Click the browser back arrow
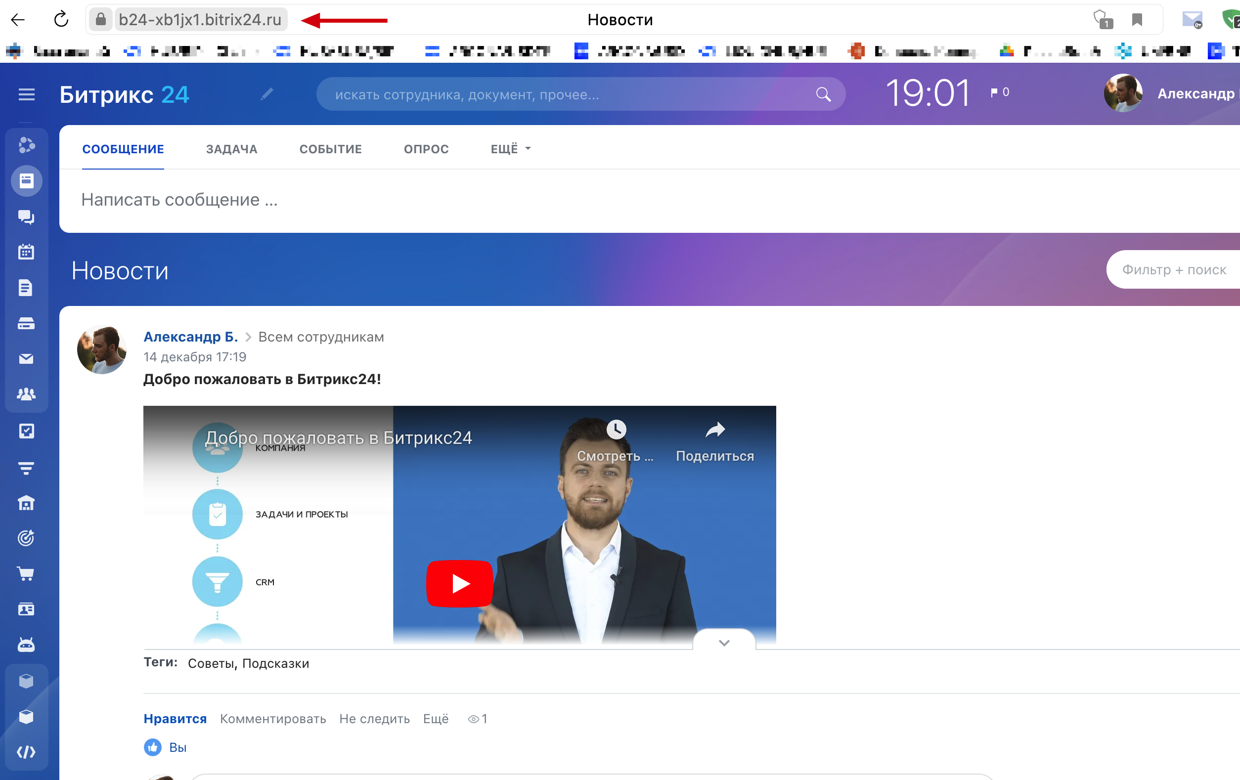The height and width of the screenshot is (780, 1240). coord(18,20)
